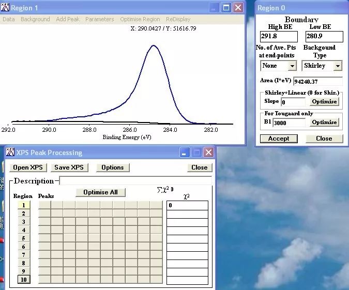The image size is (349, 290).
Task: Click the Description text field
Action: tap(135, 181)
